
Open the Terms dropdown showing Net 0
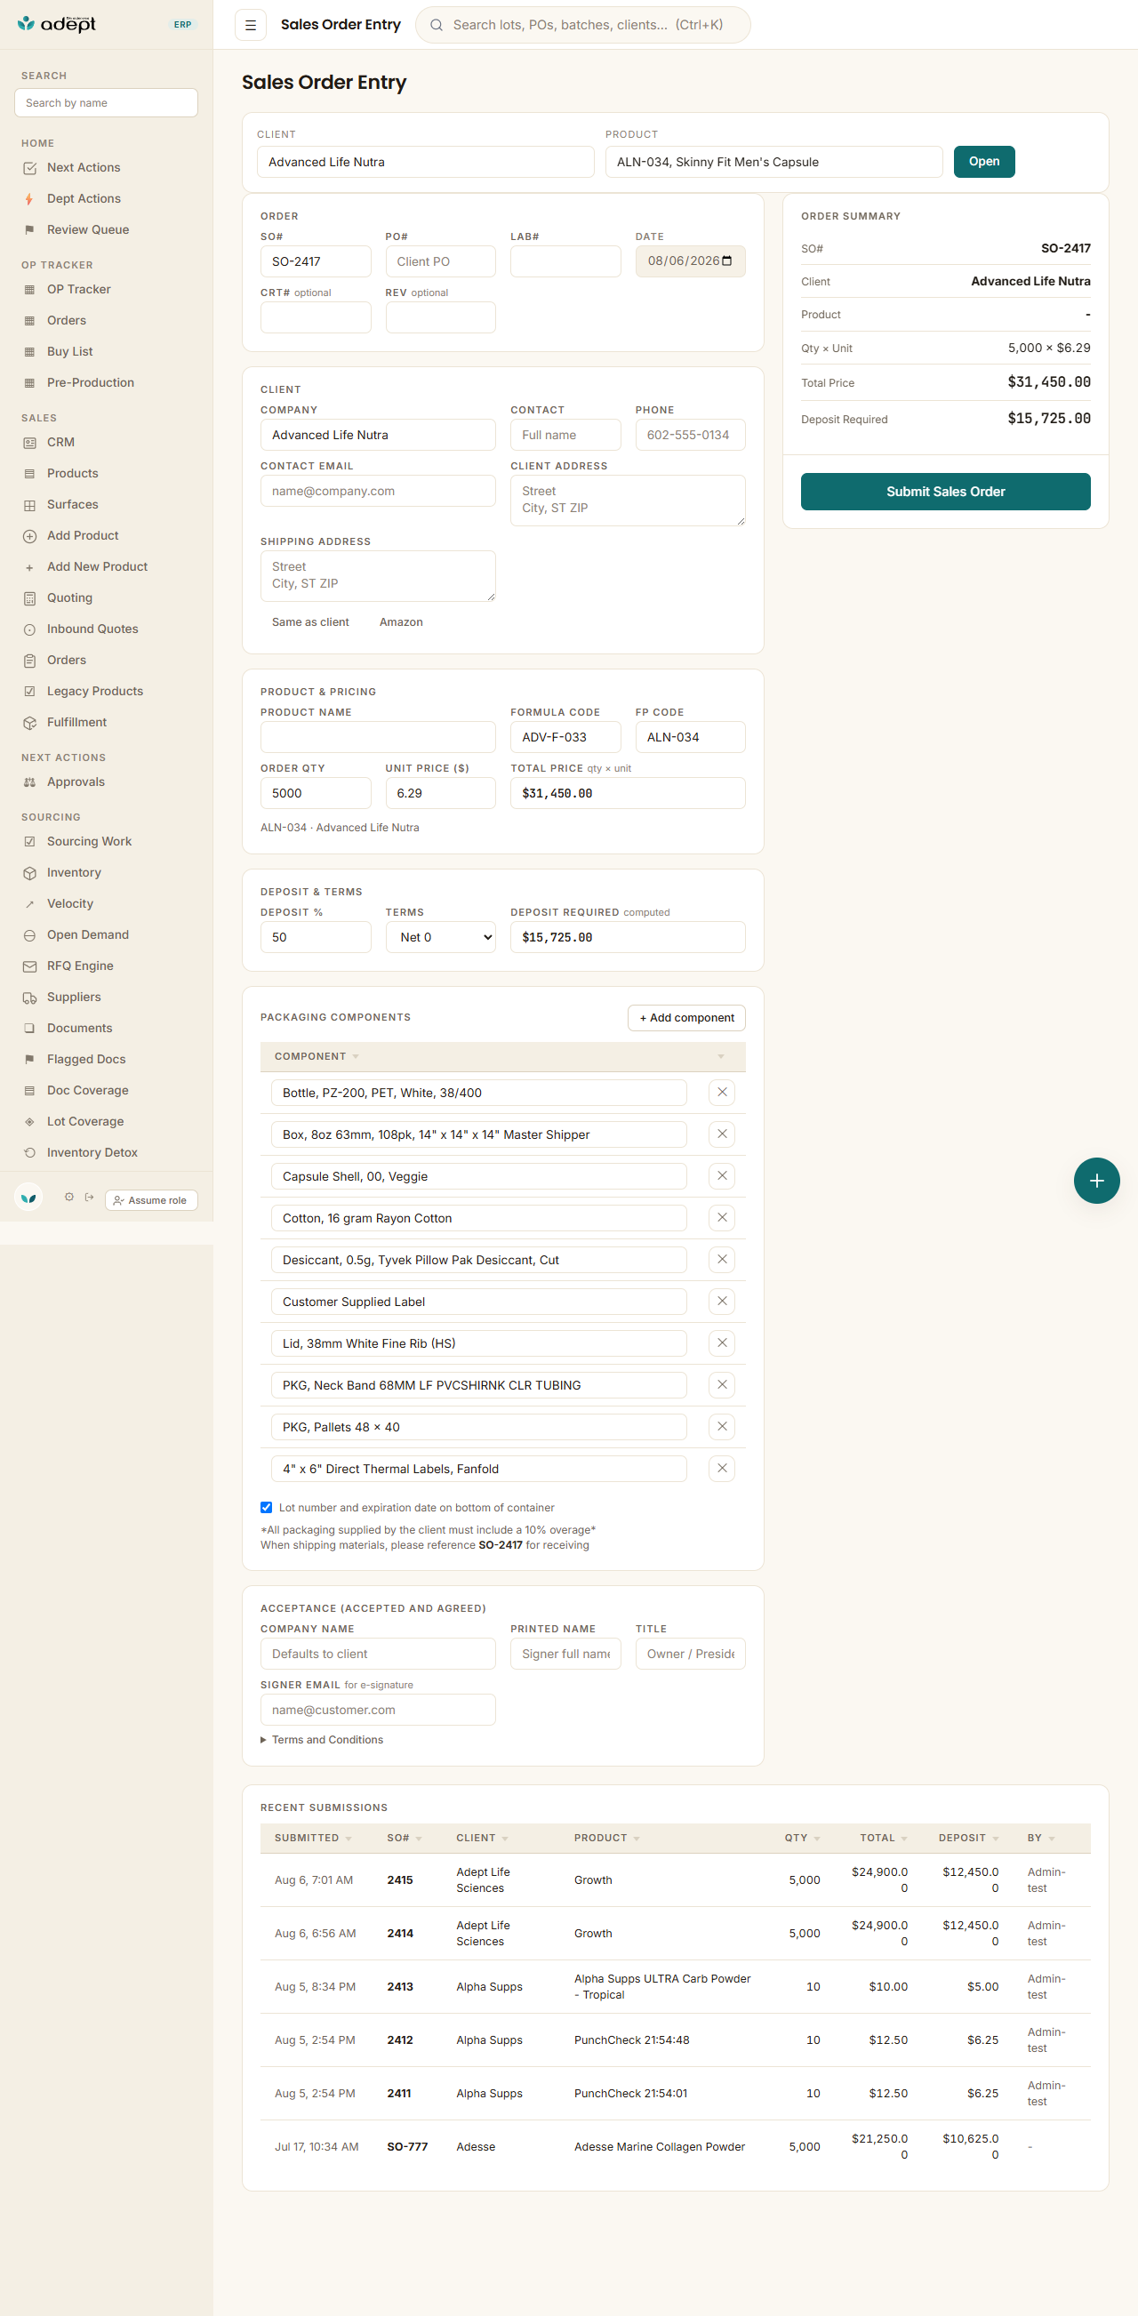(440, 937)
